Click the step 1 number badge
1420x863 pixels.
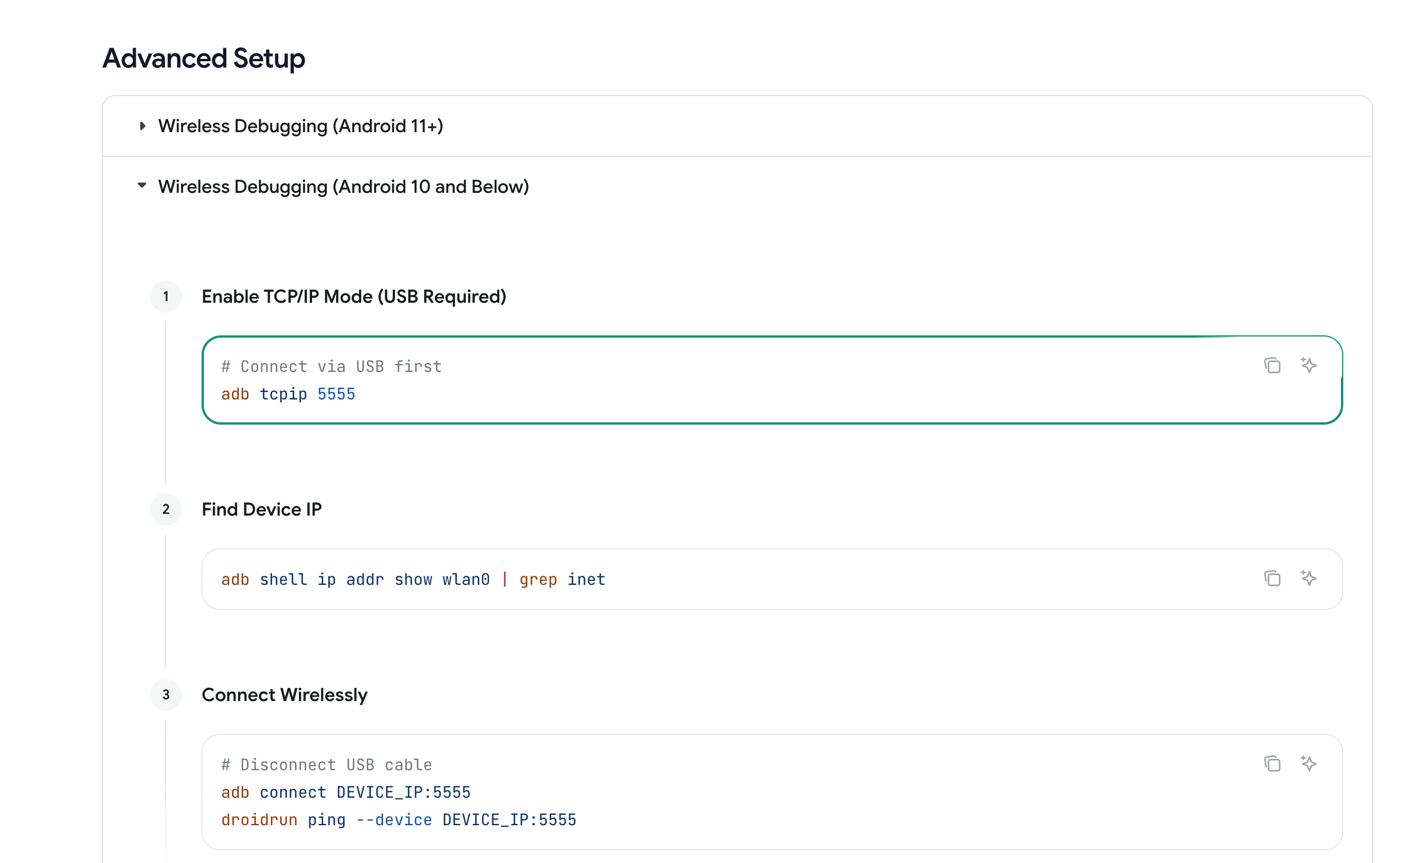[166, 296]
